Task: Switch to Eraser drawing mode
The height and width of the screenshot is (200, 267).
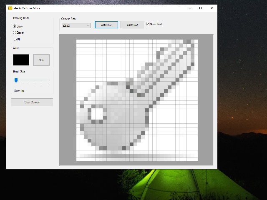Action: 15,32
